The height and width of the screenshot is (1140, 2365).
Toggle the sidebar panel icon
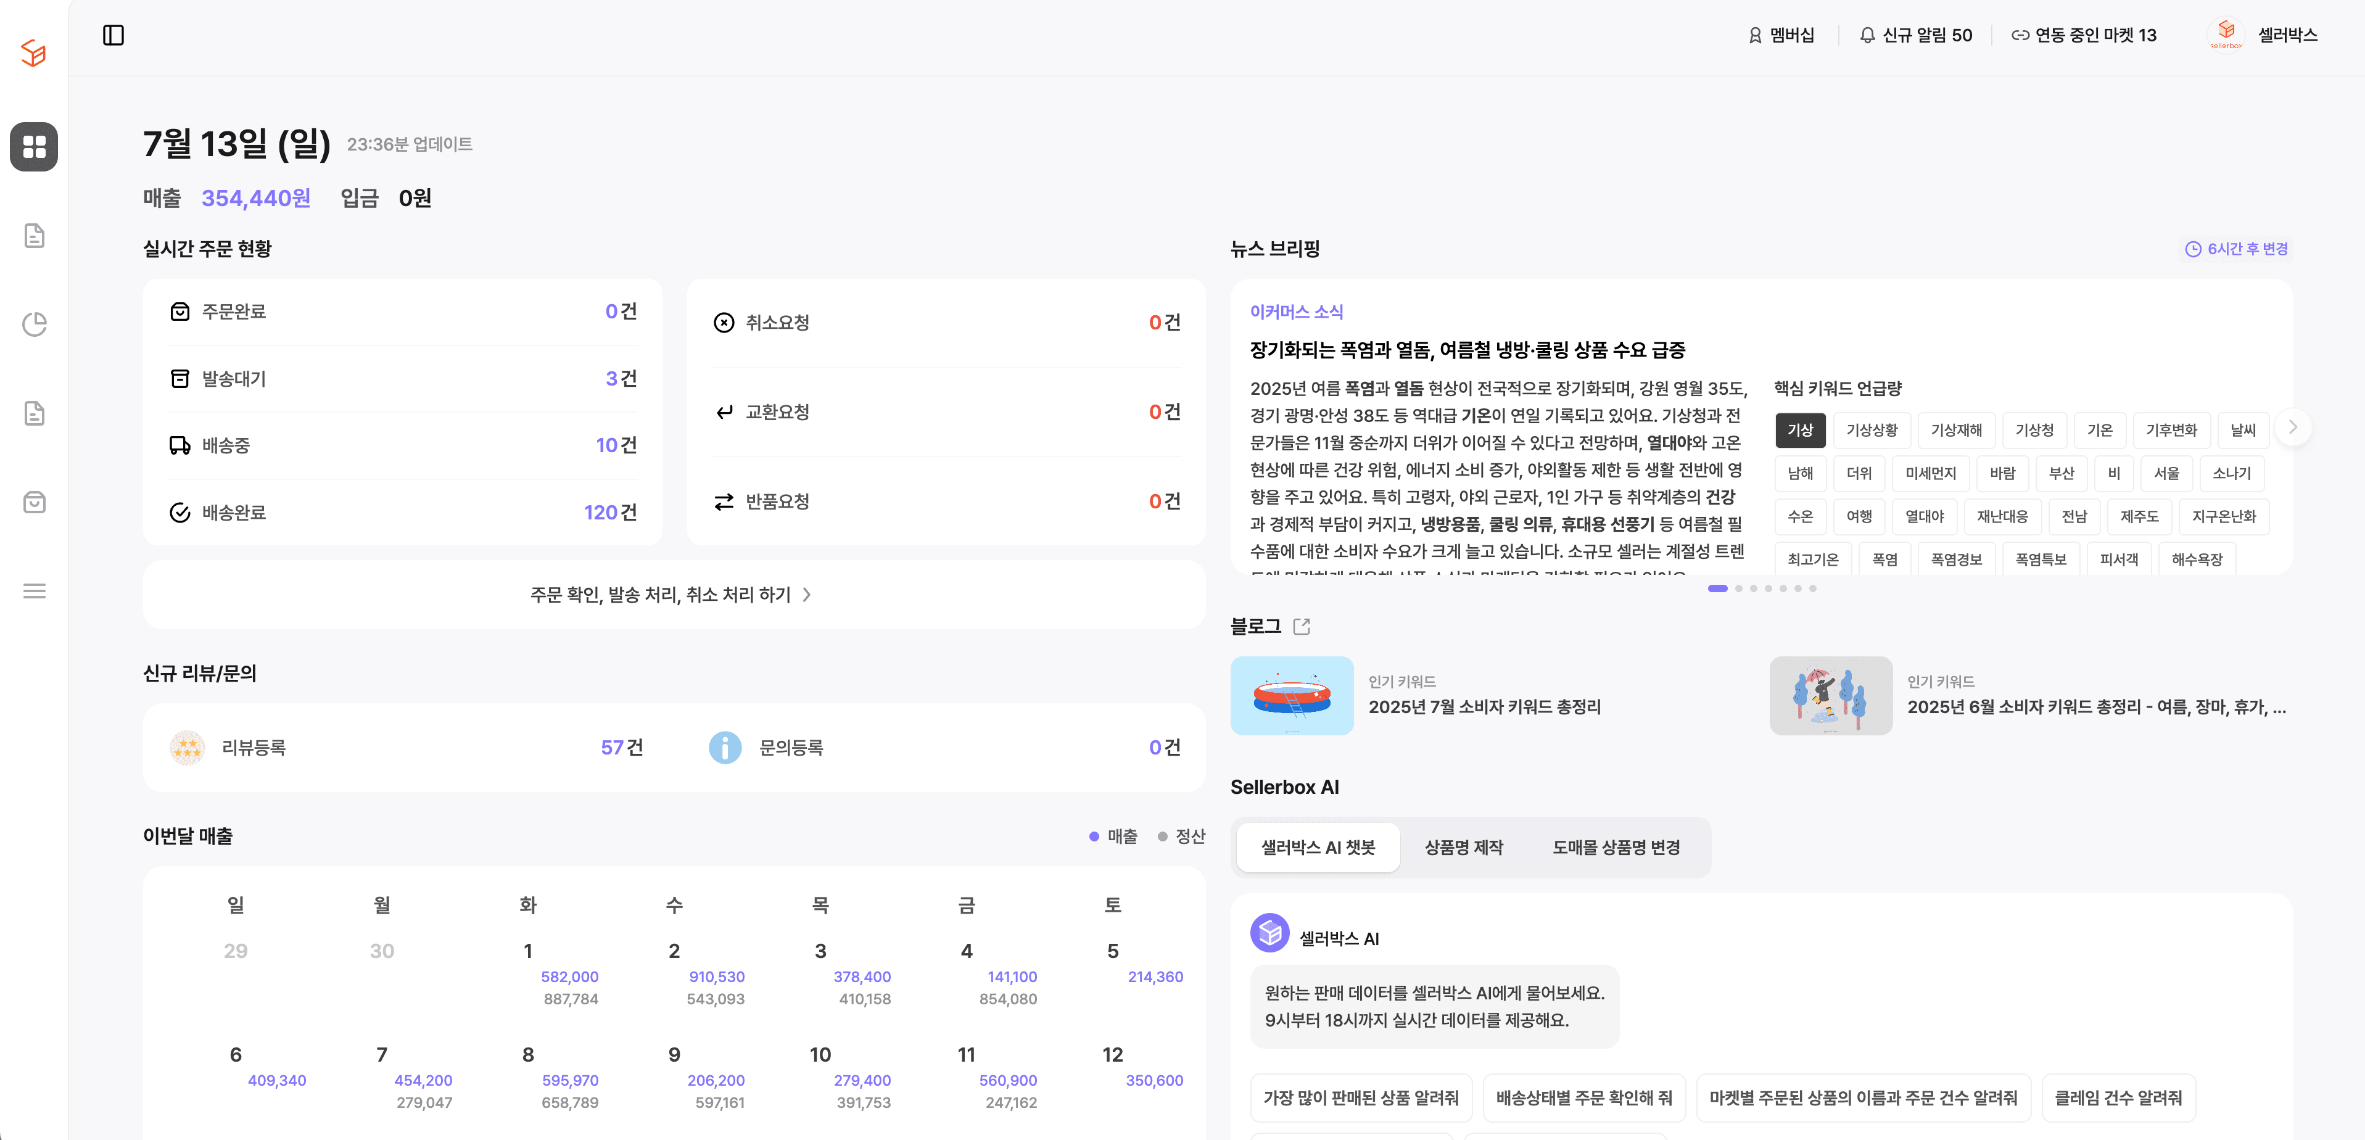(113, 36)
